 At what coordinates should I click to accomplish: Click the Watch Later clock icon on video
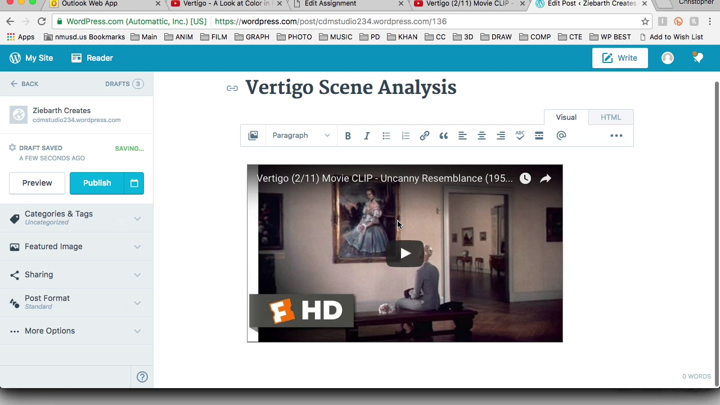[x=525, y=178]
